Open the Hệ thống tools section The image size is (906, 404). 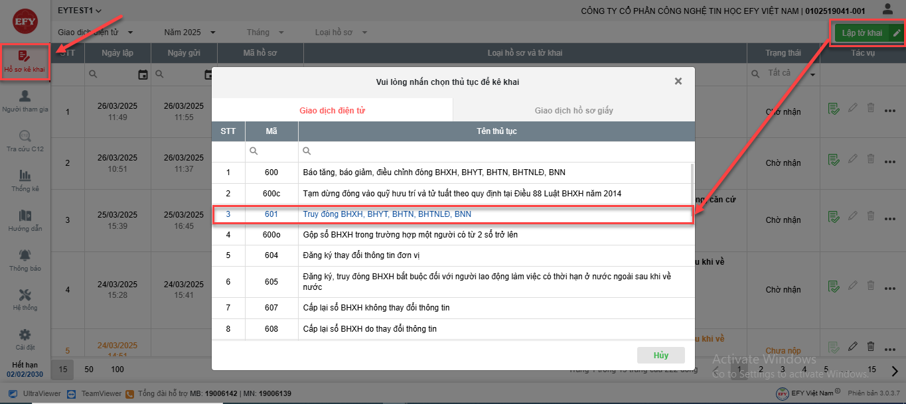(25, 300)
